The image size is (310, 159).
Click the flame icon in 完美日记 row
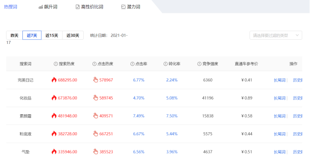tap(54, 80)
